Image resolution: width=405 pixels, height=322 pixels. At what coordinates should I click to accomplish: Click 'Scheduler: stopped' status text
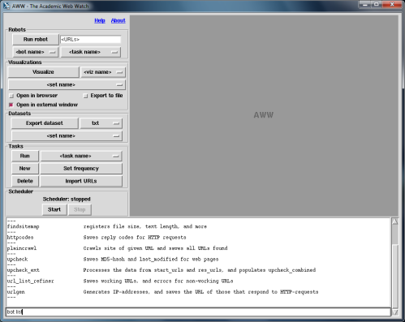(67, 200)
